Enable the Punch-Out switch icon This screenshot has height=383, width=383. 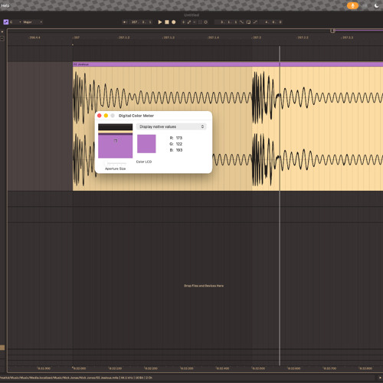(x=255, y=22)
